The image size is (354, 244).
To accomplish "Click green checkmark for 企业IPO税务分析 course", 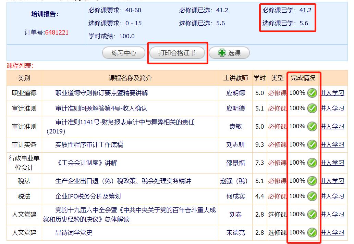I will (x=312, y=196).
